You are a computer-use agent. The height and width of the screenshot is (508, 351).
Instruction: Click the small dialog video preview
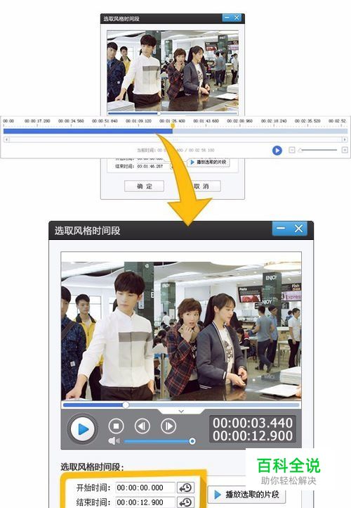click(173, 70)
